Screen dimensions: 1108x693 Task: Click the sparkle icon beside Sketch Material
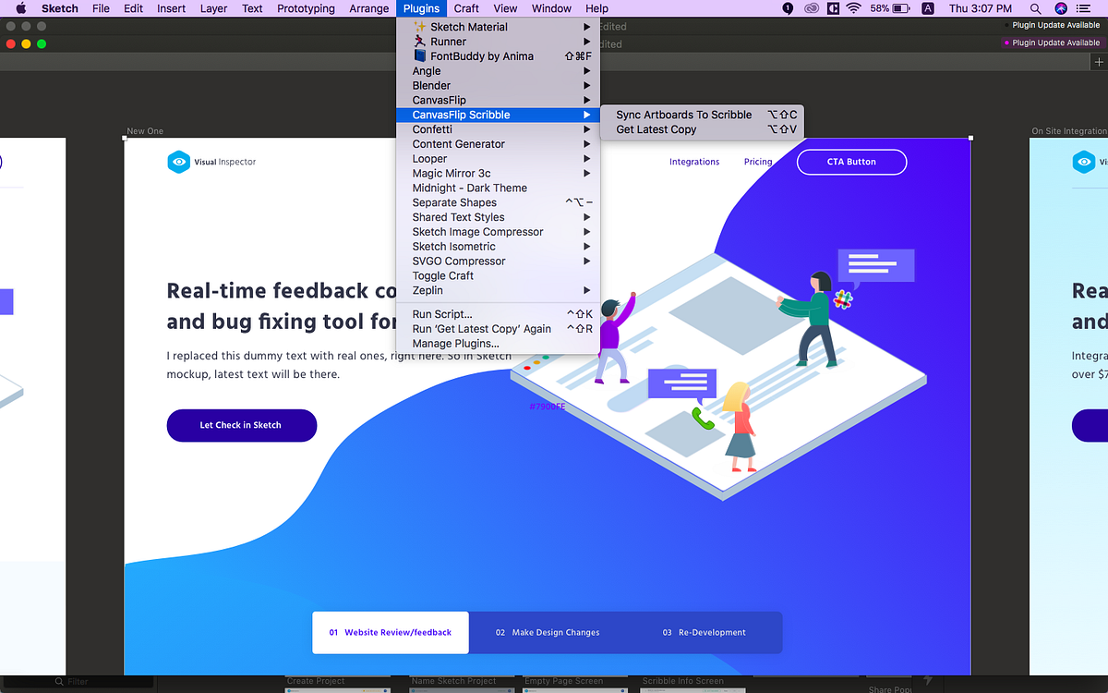420,27
